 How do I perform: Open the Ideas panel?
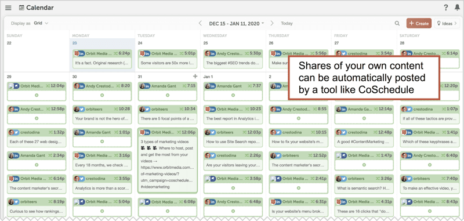[447, 23]
